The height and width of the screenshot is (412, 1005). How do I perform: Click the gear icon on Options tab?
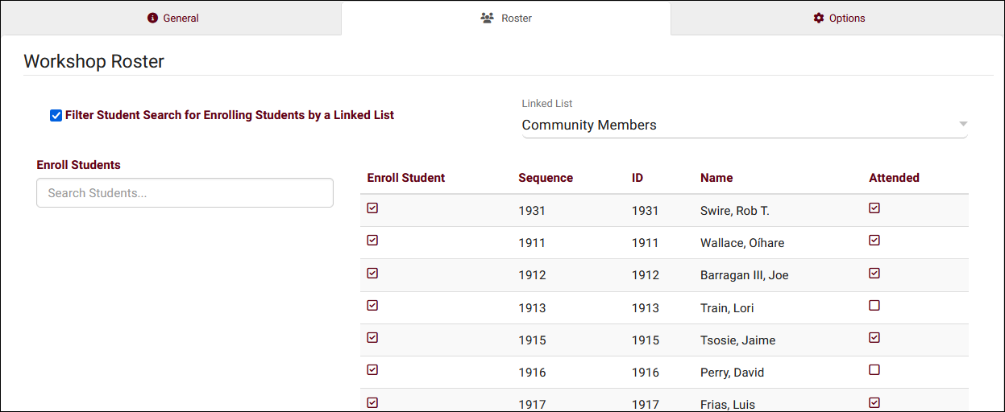tap(819, 18)
